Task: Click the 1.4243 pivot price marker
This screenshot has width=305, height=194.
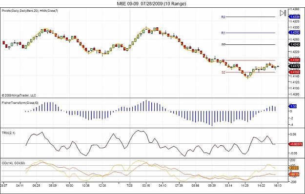Action: pos(294,45)
